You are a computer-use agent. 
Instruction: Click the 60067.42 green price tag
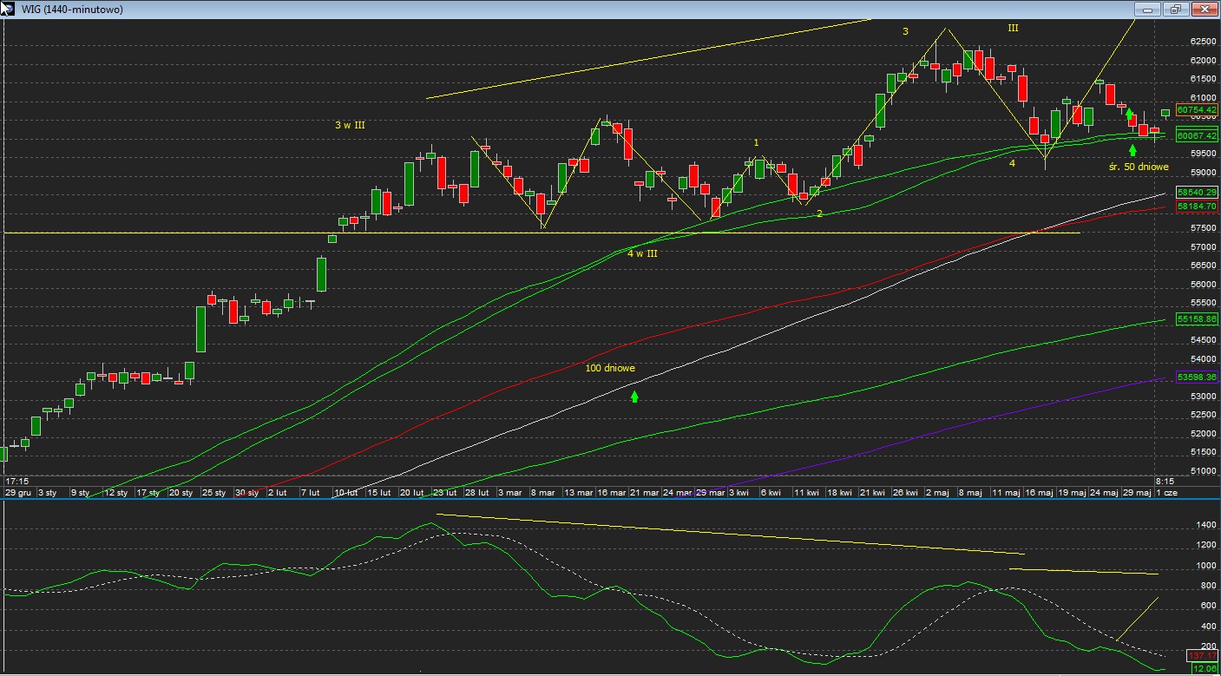tap(1197, 135)
